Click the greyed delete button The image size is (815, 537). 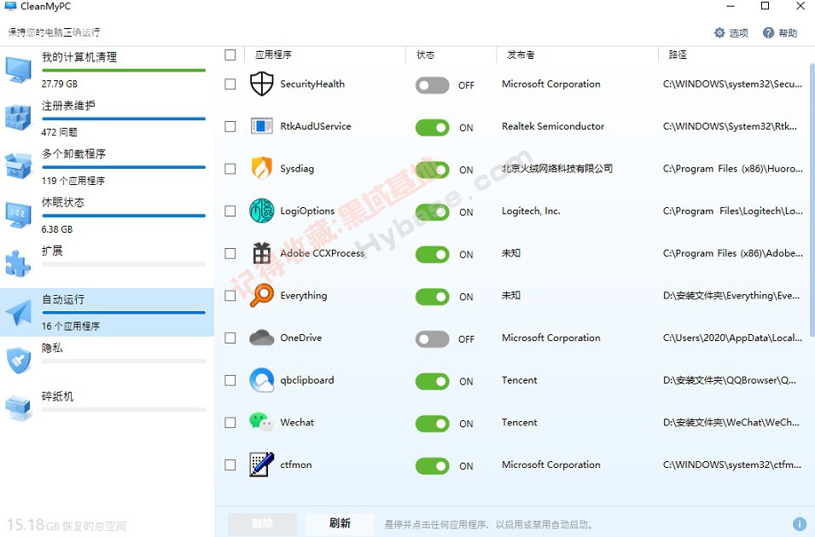click(263, 523)
